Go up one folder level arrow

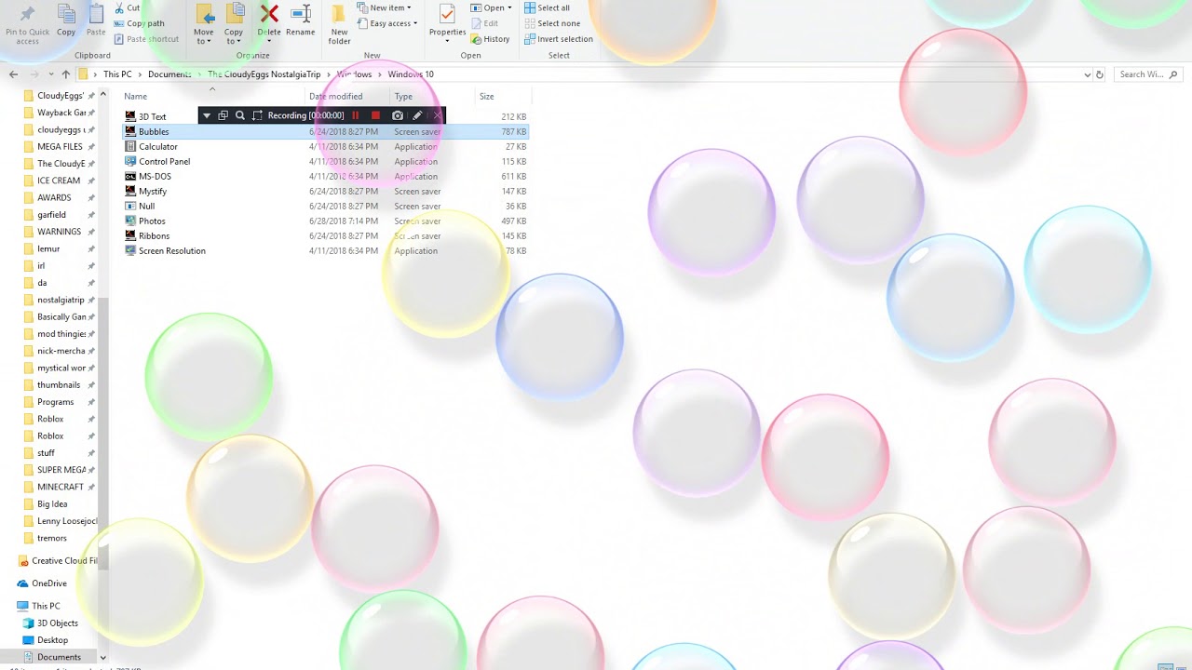pos(66,74)
